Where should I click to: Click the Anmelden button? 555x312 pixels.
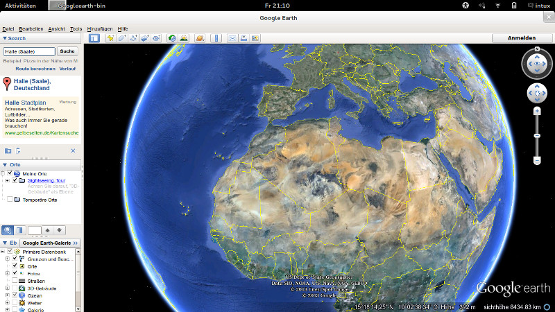point(522,38)
